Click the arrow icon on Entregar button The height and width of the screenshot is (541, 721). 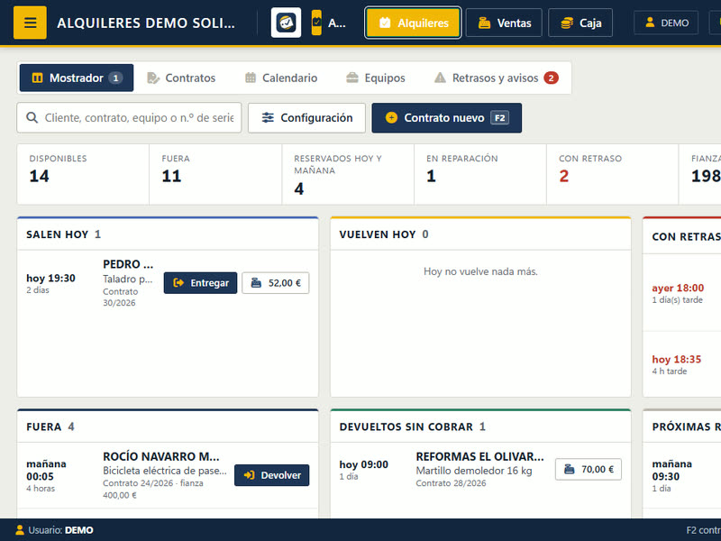tap(178, 283)
